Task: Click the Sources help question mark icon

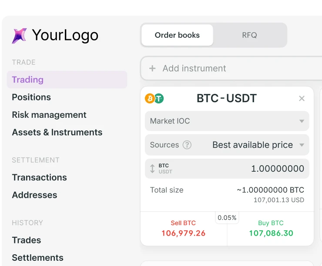Action: click(x=187, y=145)
